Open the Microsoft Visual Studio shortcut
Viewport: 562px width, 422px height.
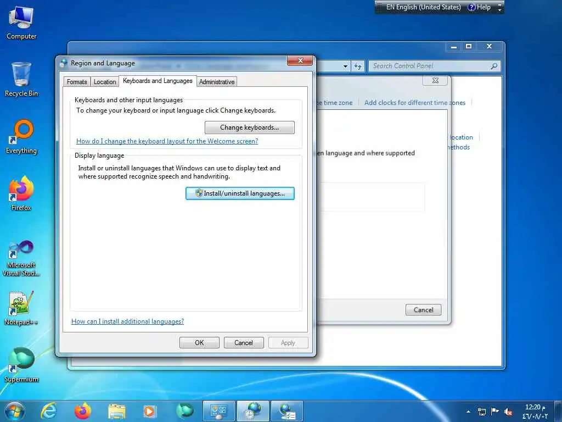tap(21, 258)
